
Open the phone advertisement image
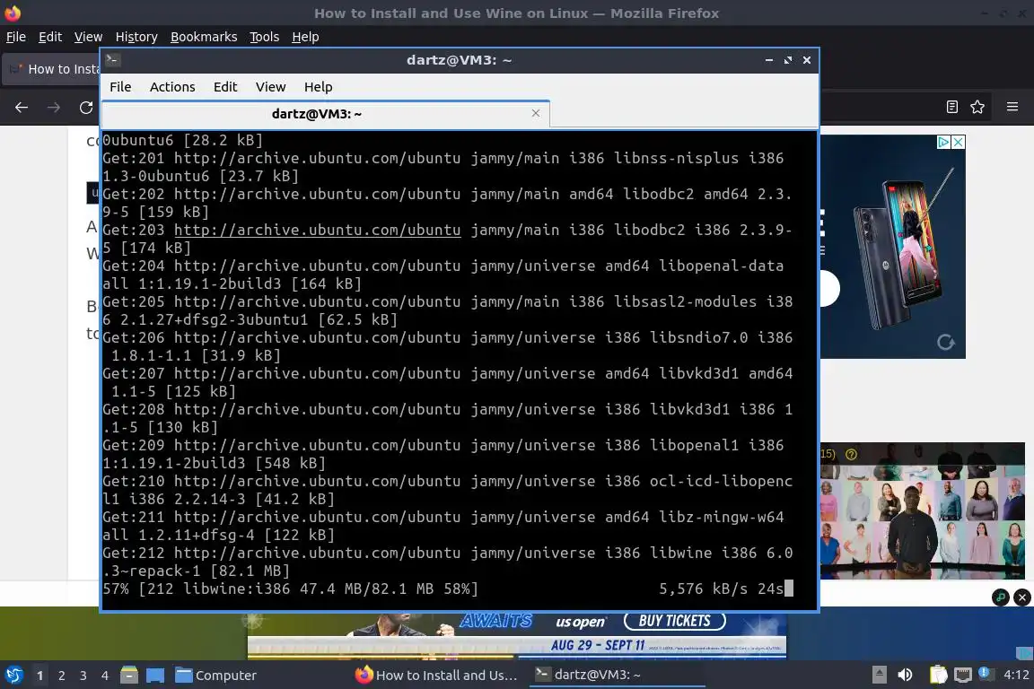[893, 247]
